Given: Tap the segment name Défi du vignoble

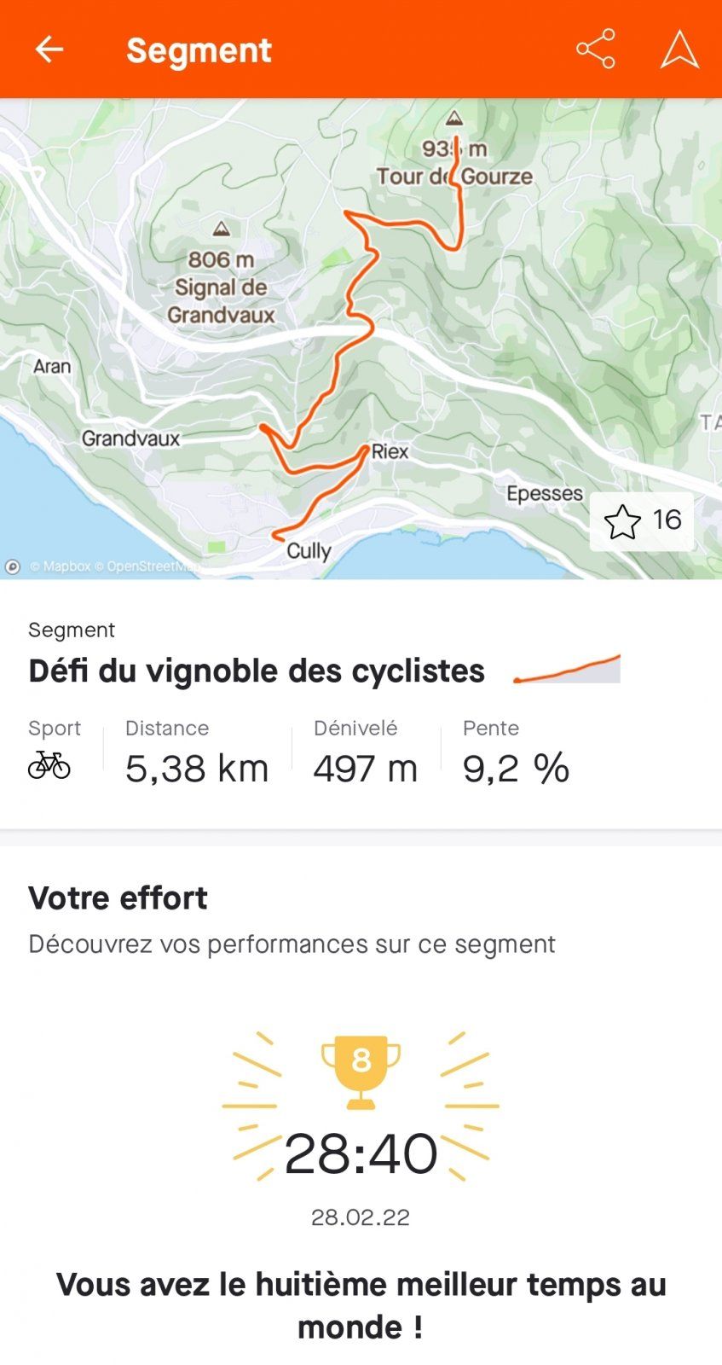Looking at the screenshot, I should pos(257,671).
